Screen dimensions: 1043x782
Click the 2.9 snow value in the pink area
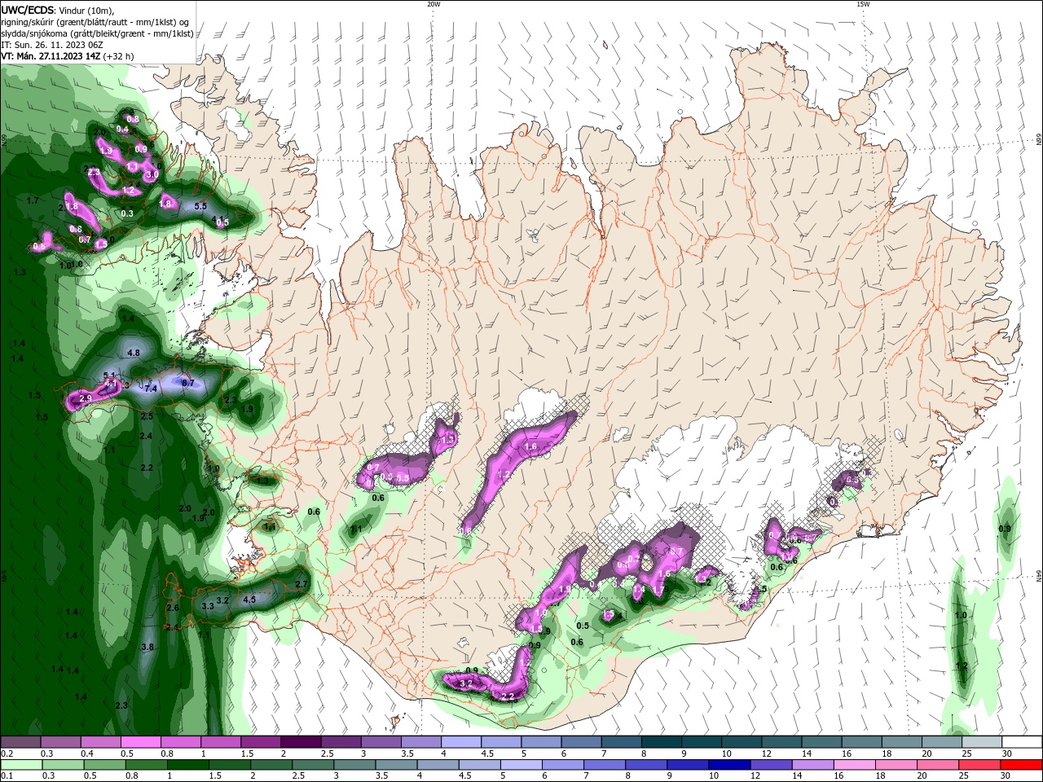[x=86, y=398]
